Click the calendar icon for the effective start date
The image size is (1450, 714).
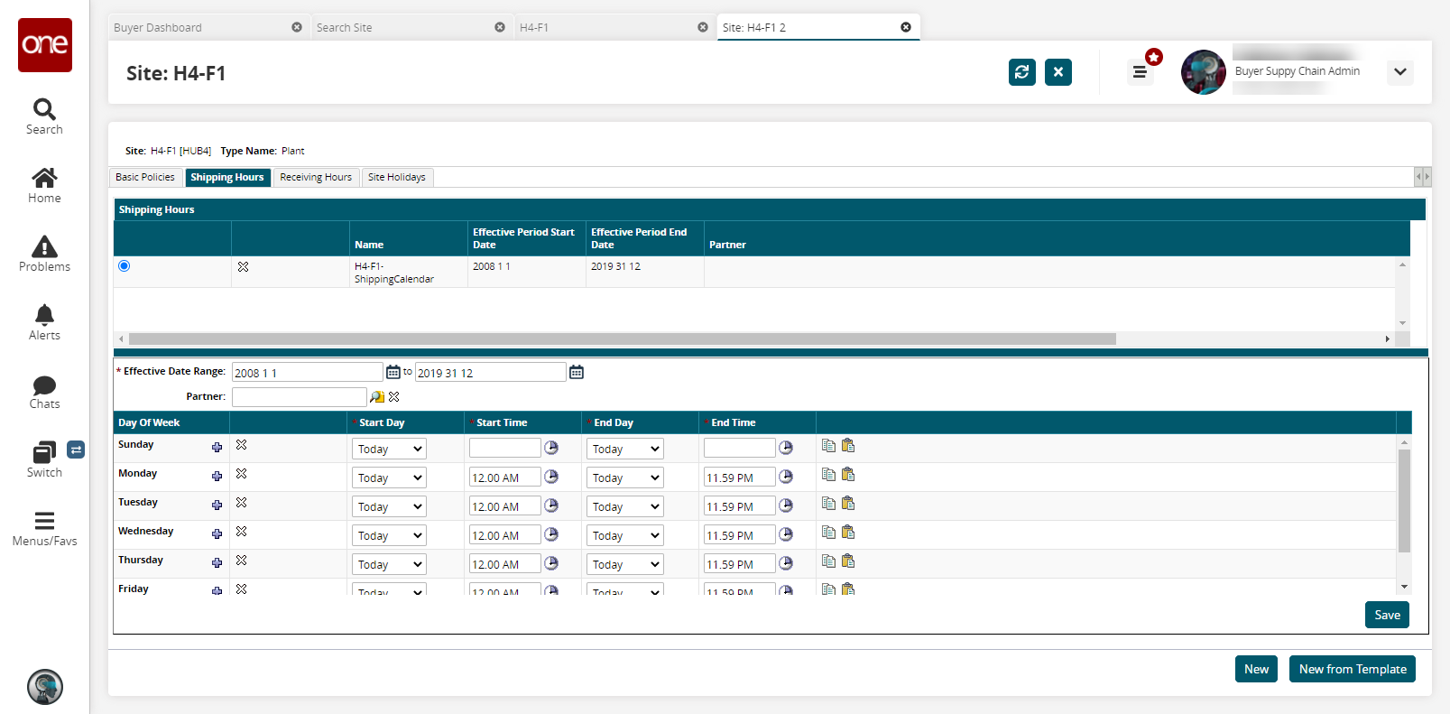click(393, 372)
